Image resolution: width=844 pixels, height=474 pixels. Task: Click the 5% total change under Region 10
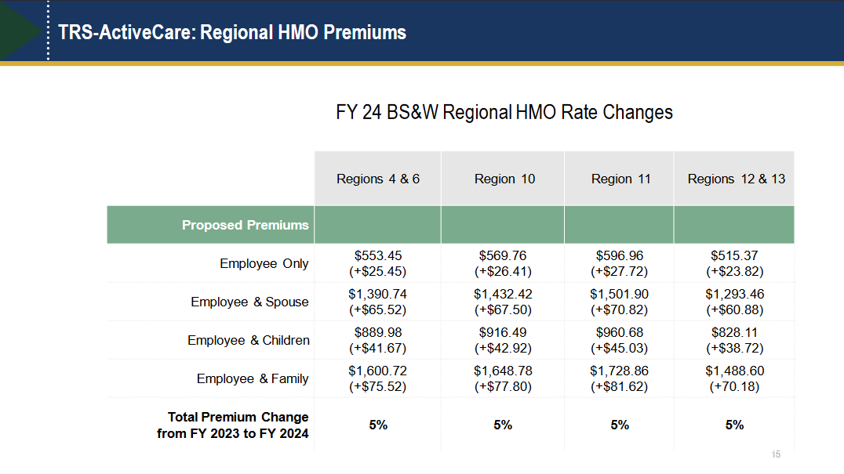(503, 425)
